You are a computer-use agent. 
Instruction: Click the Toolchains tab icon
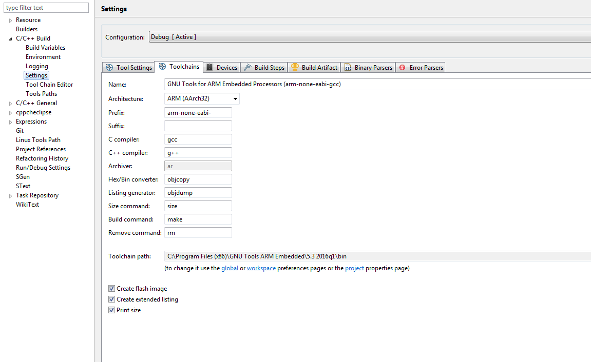163,67
